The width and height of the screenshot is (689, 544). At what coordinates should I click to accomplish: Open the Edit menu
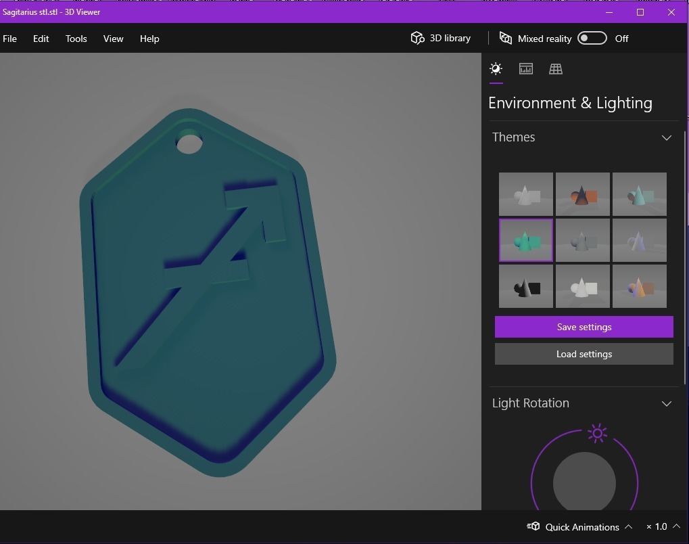(41, 39)
